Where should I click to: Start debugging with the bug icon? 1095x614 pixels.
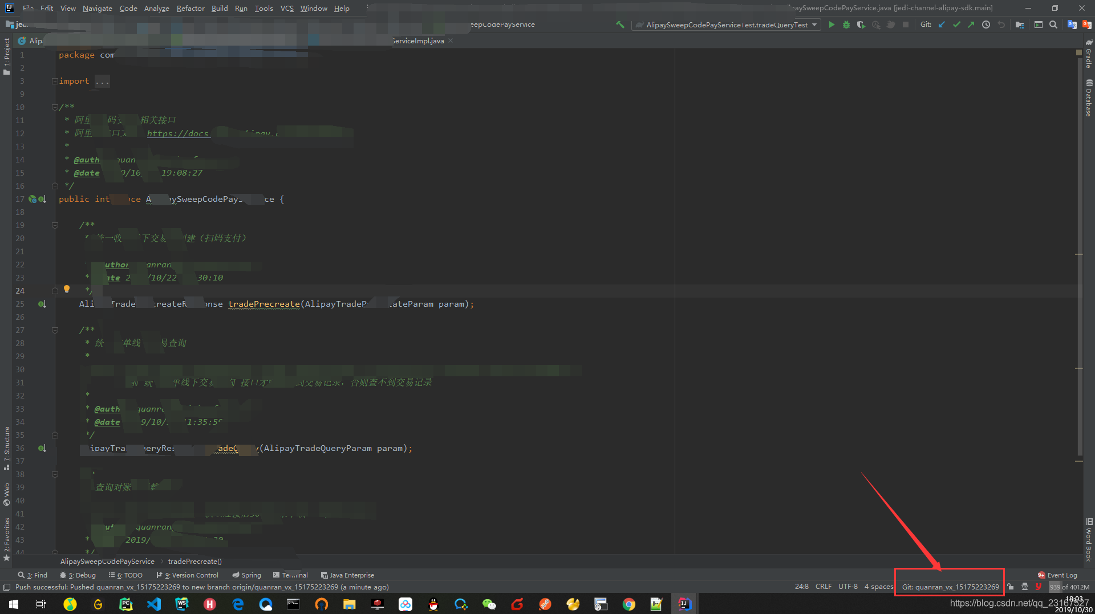pos(846,25)
